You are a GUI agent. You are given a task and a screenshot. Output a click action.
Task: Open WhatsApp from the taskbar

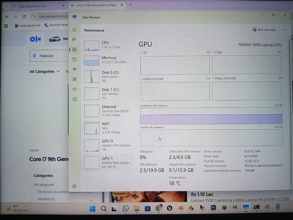[x=126, y=208]
